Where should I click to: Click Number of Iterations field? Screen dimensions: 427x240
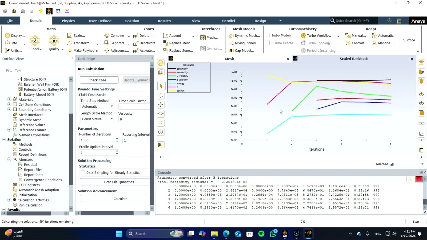(97, 140)
